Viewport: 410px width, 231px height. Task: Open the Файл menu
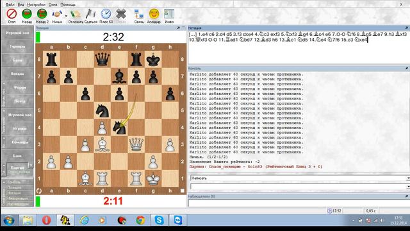[10, 4]
